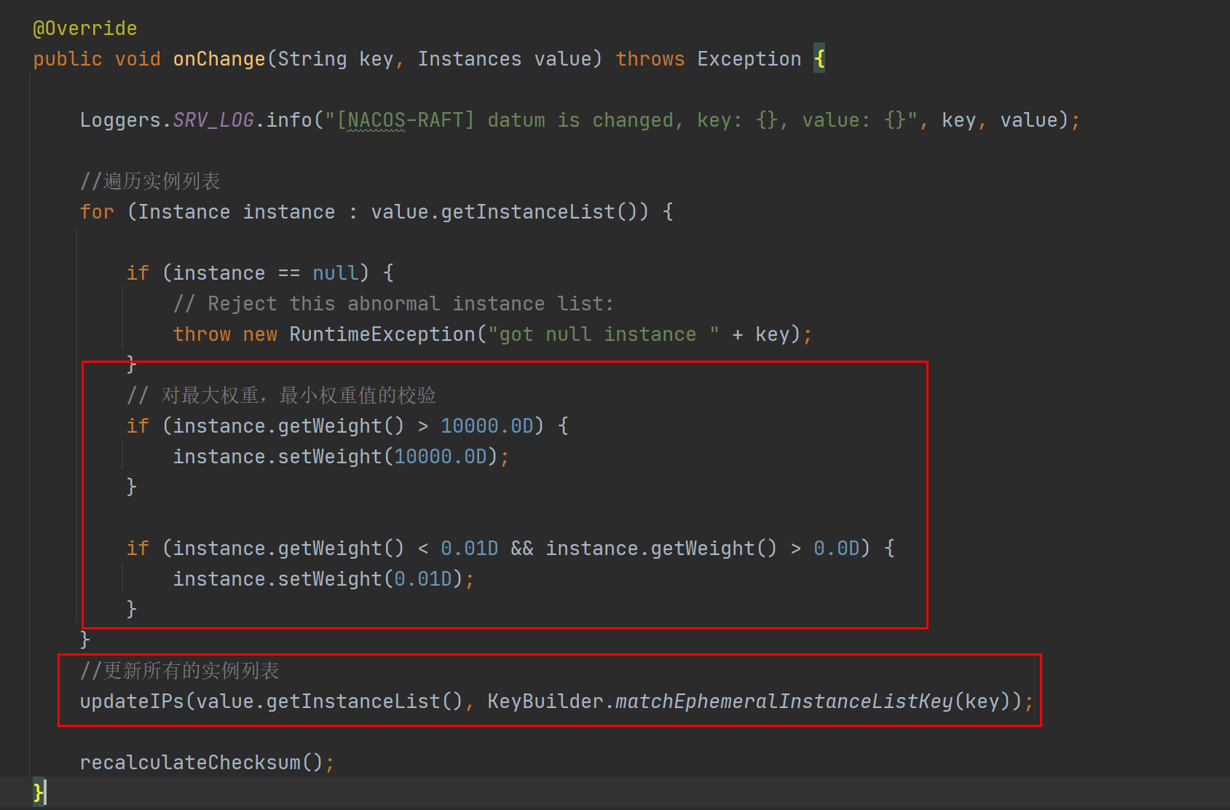The image size is (1230, 810).
Task: Click the 'throws' keyword in method signature
Action: point(650,59)
